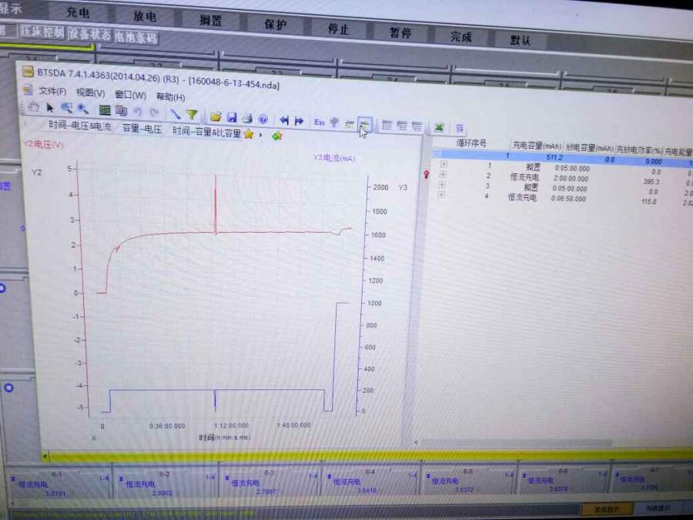Click the green display panel icon
The image size is (693, 520).
[x=105, y=109]
